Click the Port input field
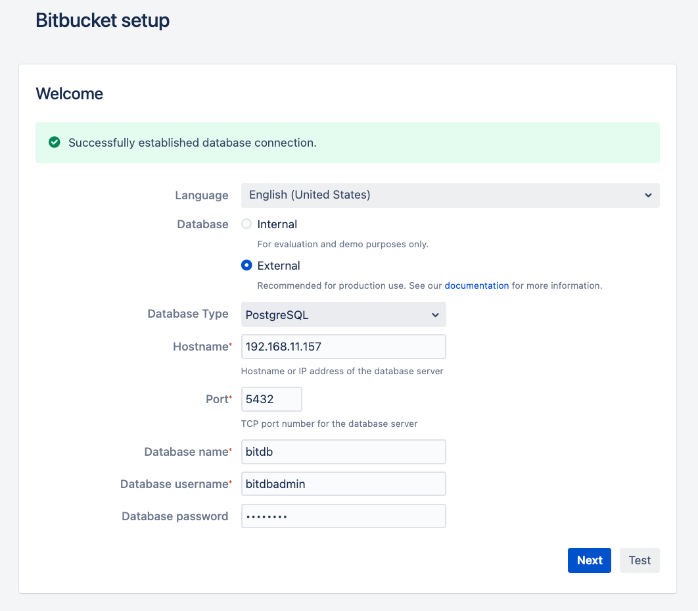Screen dimensions: 698x611 click(x=271, y=399)
